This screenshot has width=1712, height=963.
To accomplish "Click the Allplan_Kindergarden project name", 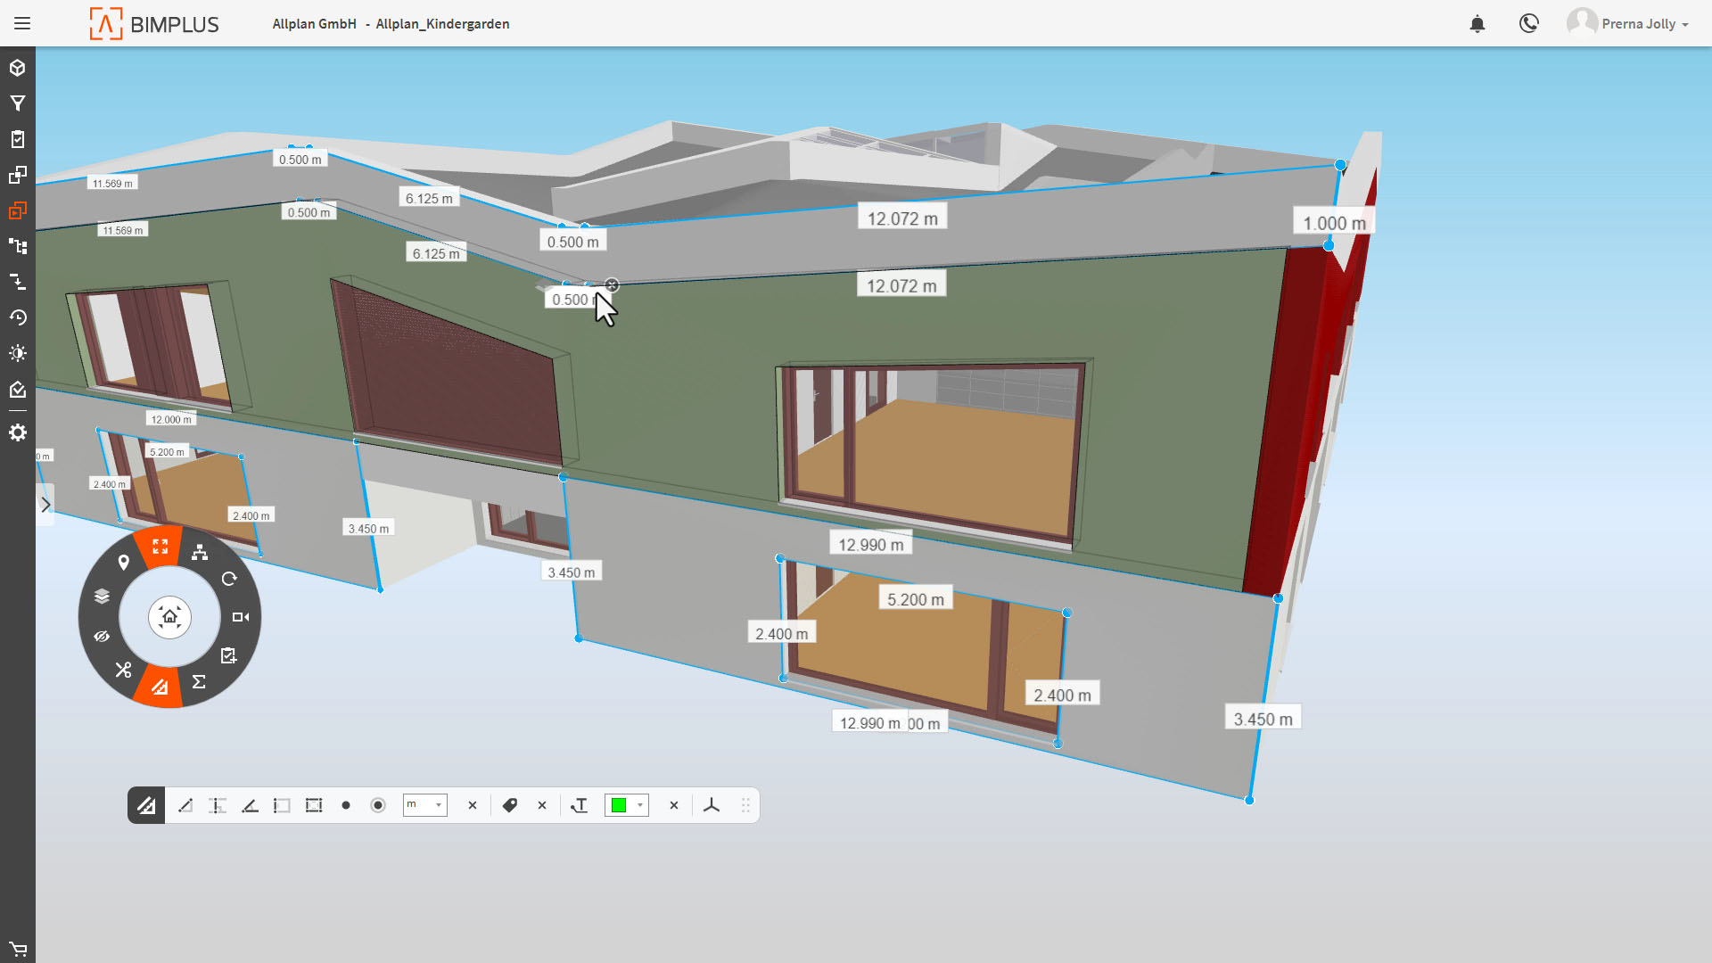I will click(x=442, y=24).
